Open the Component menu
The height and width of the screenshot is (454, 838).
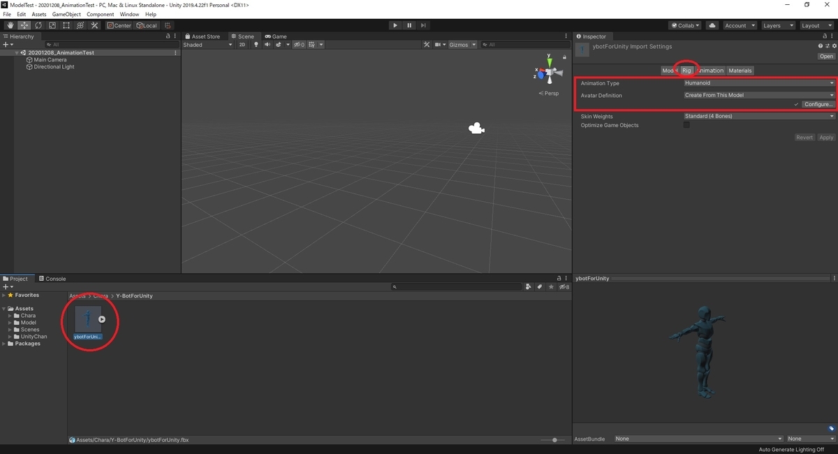click(x=100, y=14)
